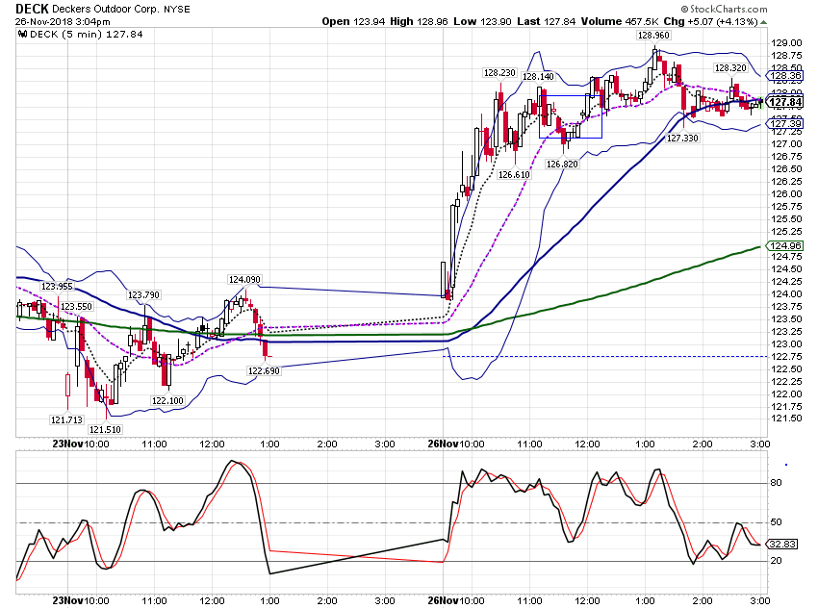Click the blue 128.36 upper band tag

point(785,76)
